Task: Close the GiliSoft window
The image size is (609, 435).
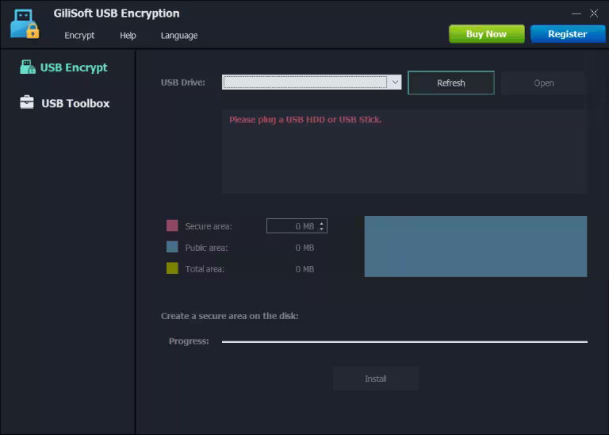Action: tap(594, 13)
